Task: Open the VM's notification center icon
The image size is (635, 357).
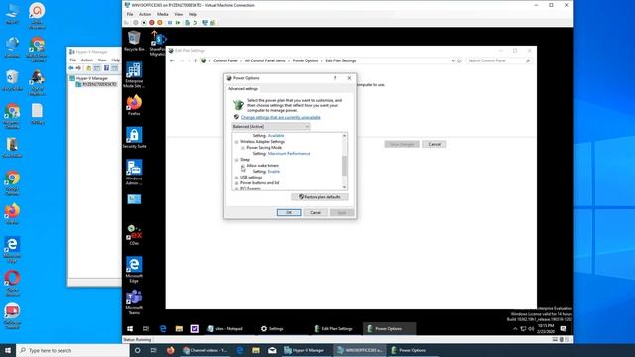Action: [563, 328]
